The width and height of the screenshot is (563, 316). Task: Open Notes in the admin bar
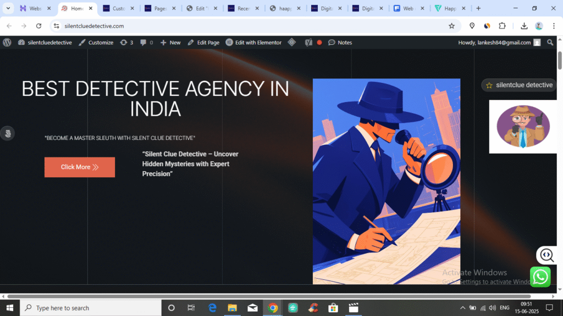[340, 42]
